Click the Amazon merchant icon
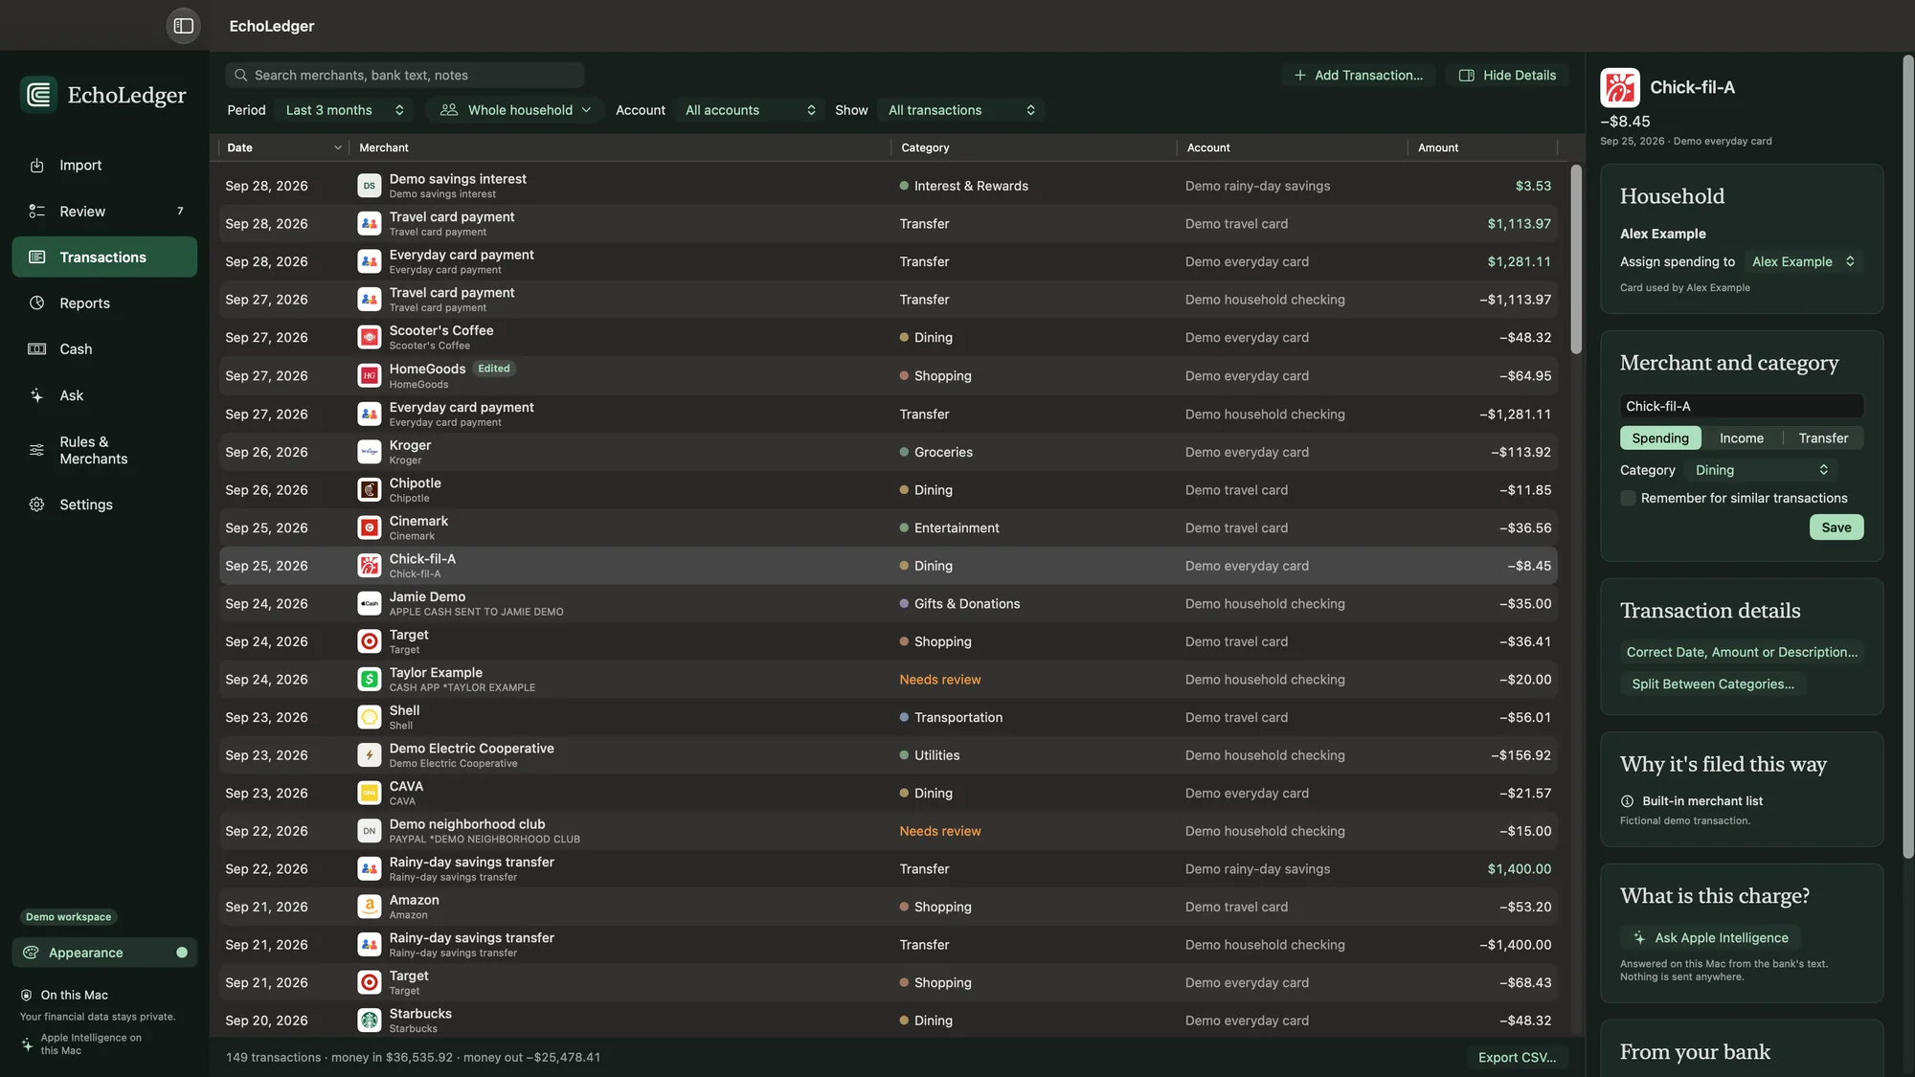Image resolution: width=1915 pixels, height=1077 pixels. (x=370, y=907)
